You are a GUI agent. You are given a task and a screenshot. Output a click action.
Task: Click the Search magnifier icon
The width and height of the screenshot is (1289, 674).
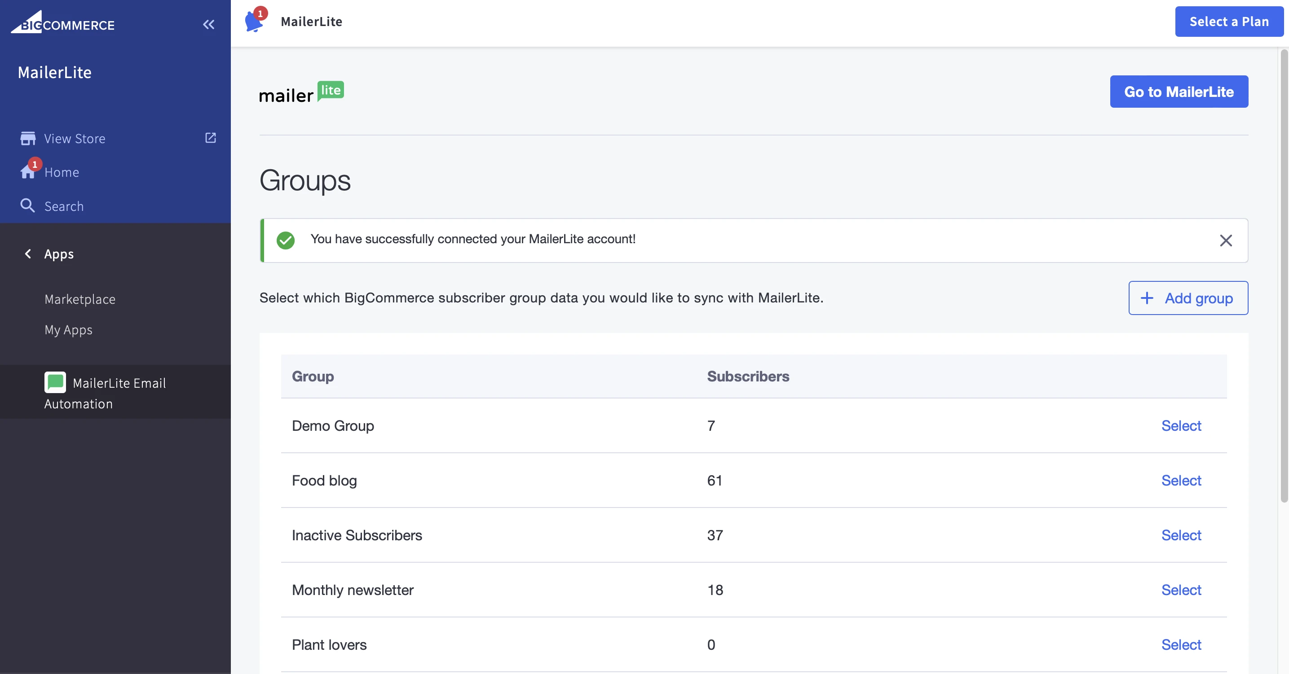[27, 206]
